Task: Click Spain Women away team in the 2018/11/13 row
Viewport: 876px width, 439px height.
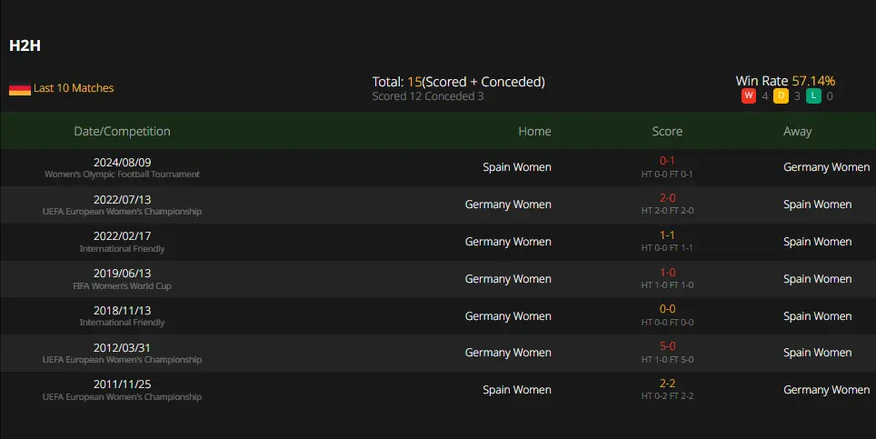Action: 817,316
